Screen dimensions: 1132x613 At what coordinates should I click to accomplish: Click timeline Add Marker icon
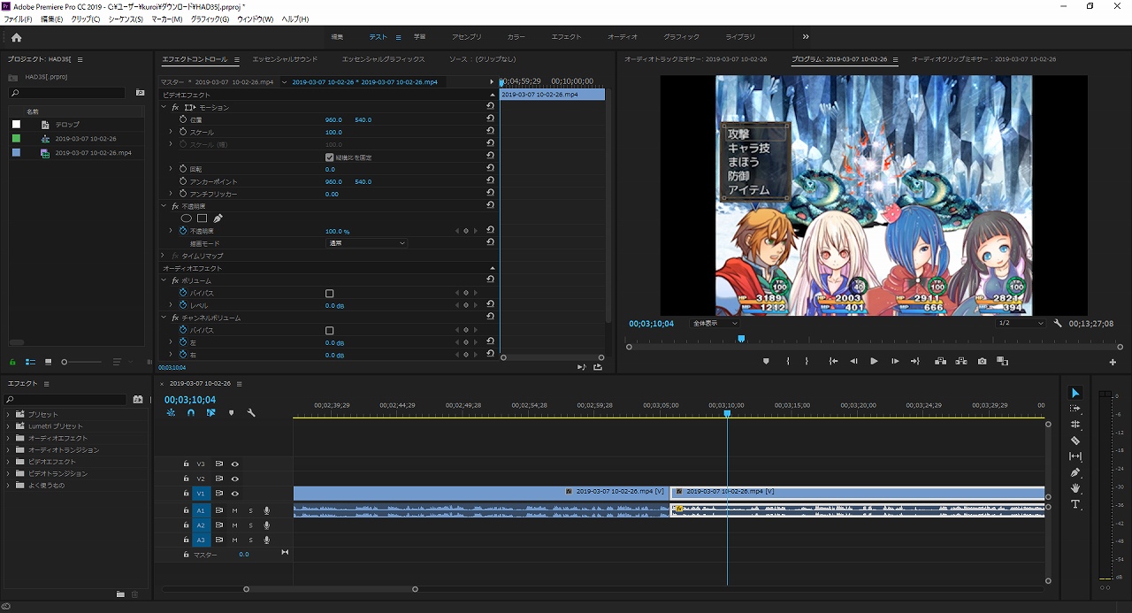coord(232,412)
